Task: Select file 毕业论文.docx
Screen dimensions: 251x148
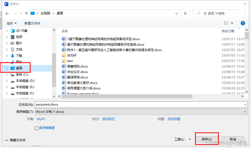Action: (x=77, y=72)
